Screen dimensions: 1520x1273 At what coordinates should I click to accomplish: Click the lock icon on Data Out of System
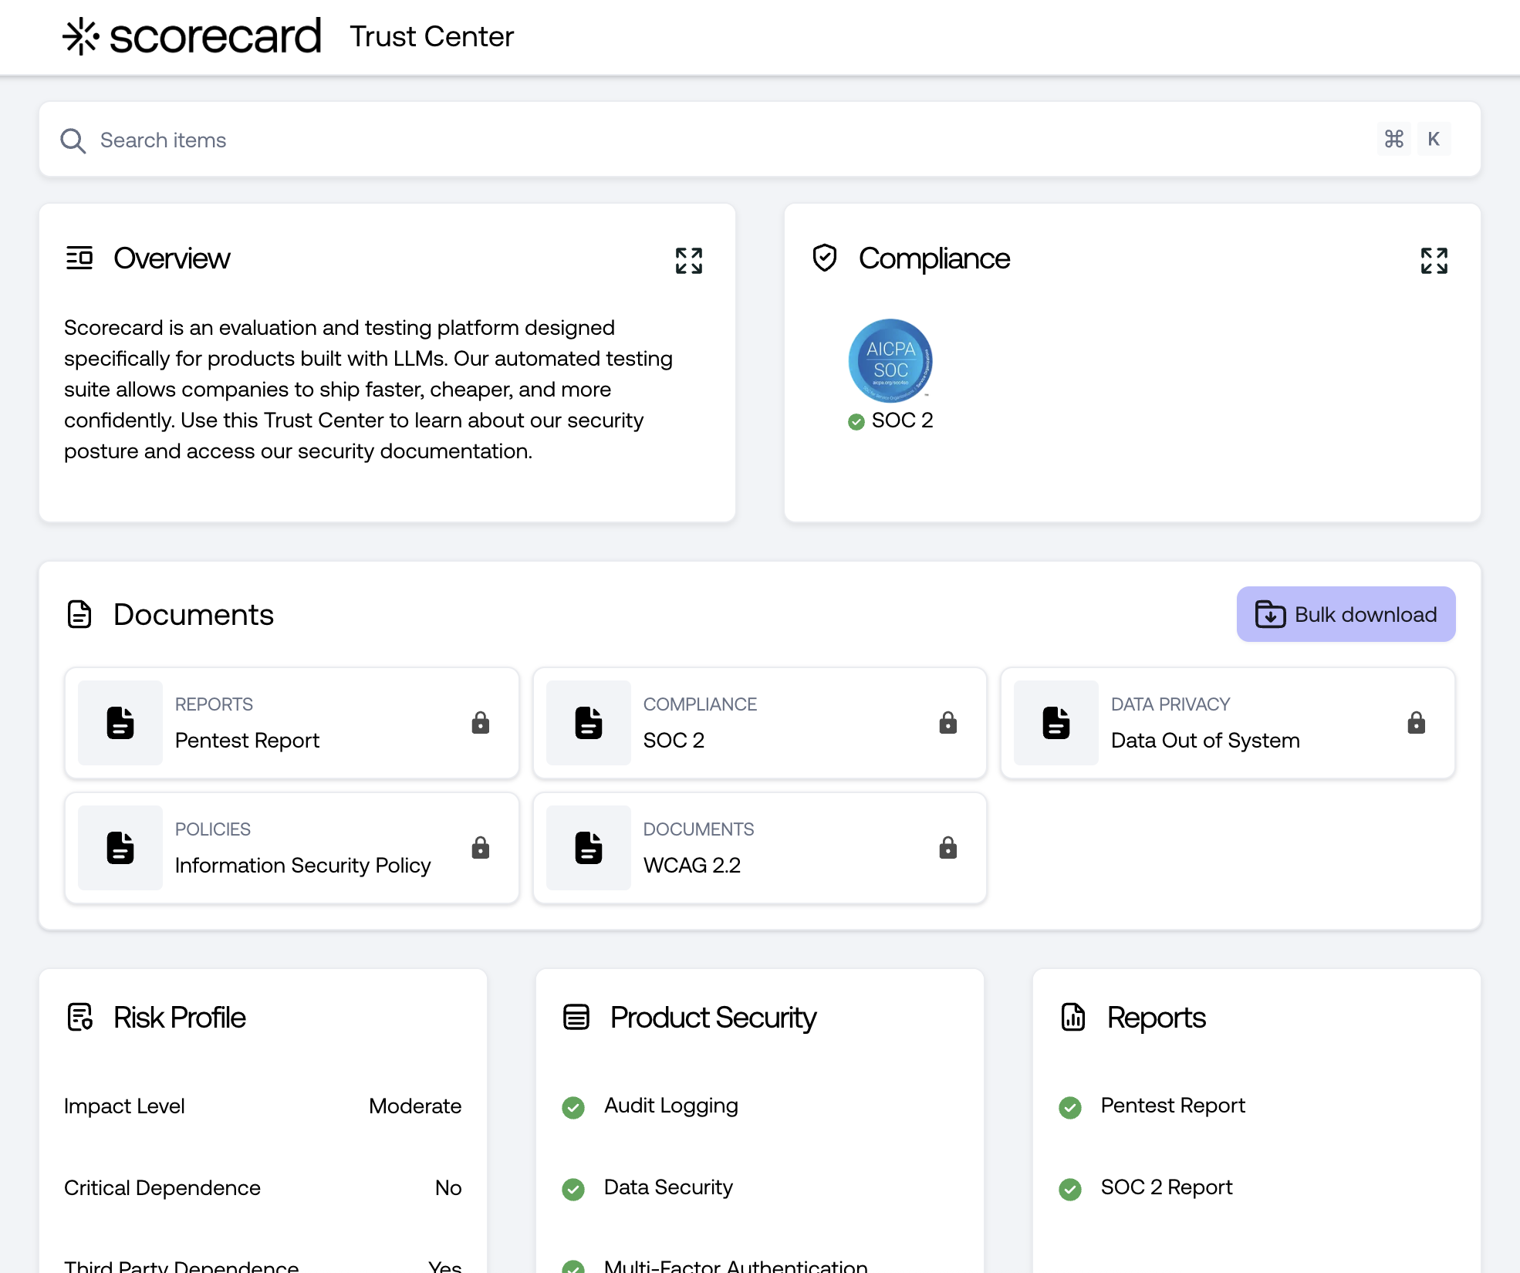pos(1416,723)
